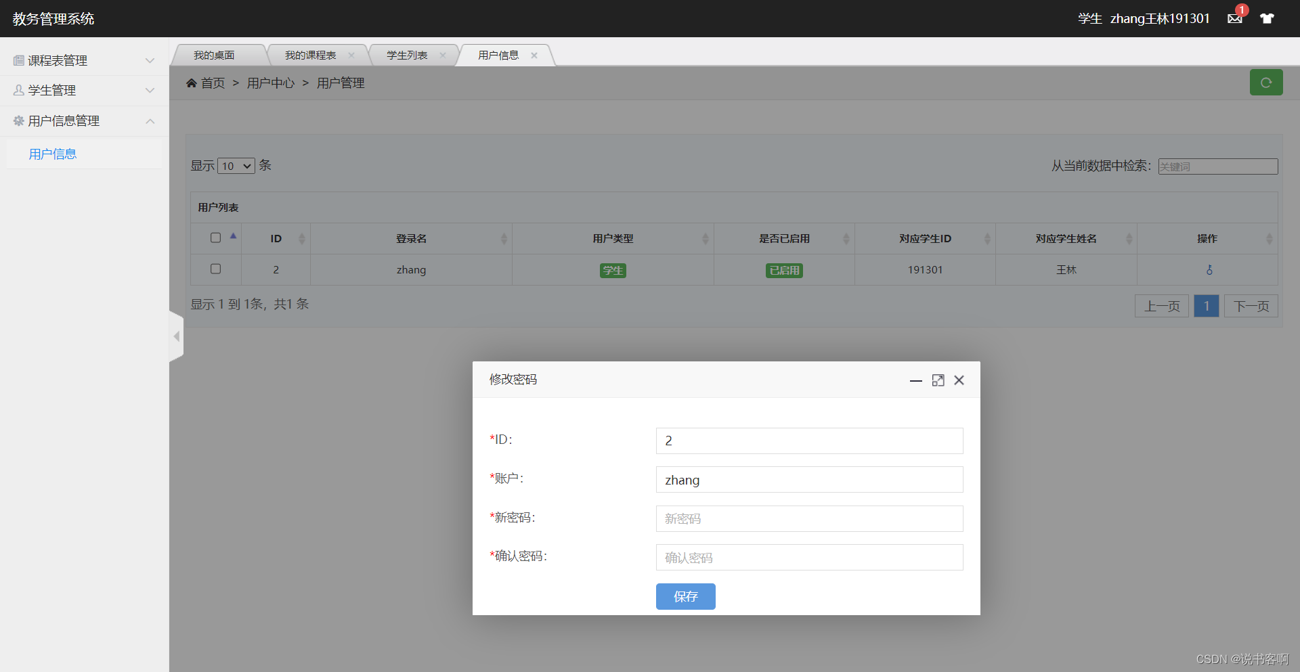Image resolution: width=1300 pixels, height=672 pixels.
Task: Click the 课程表管理 menu icon
Action: coord(18,60)
